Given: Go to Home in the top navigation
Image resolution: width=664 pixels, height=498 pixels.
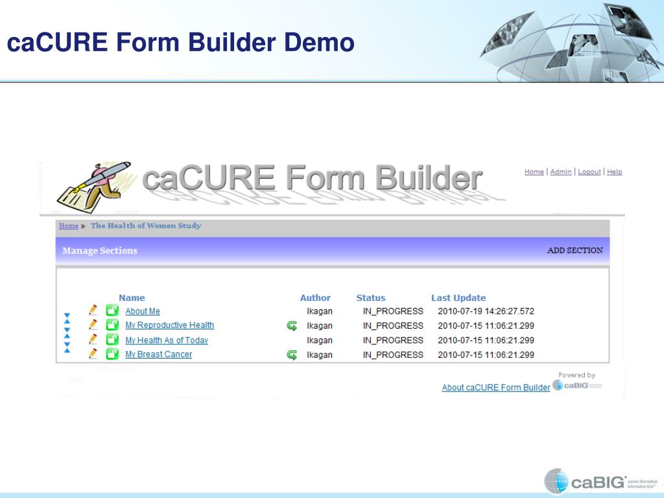Looking at the screenshot, I should coord(534,171).
